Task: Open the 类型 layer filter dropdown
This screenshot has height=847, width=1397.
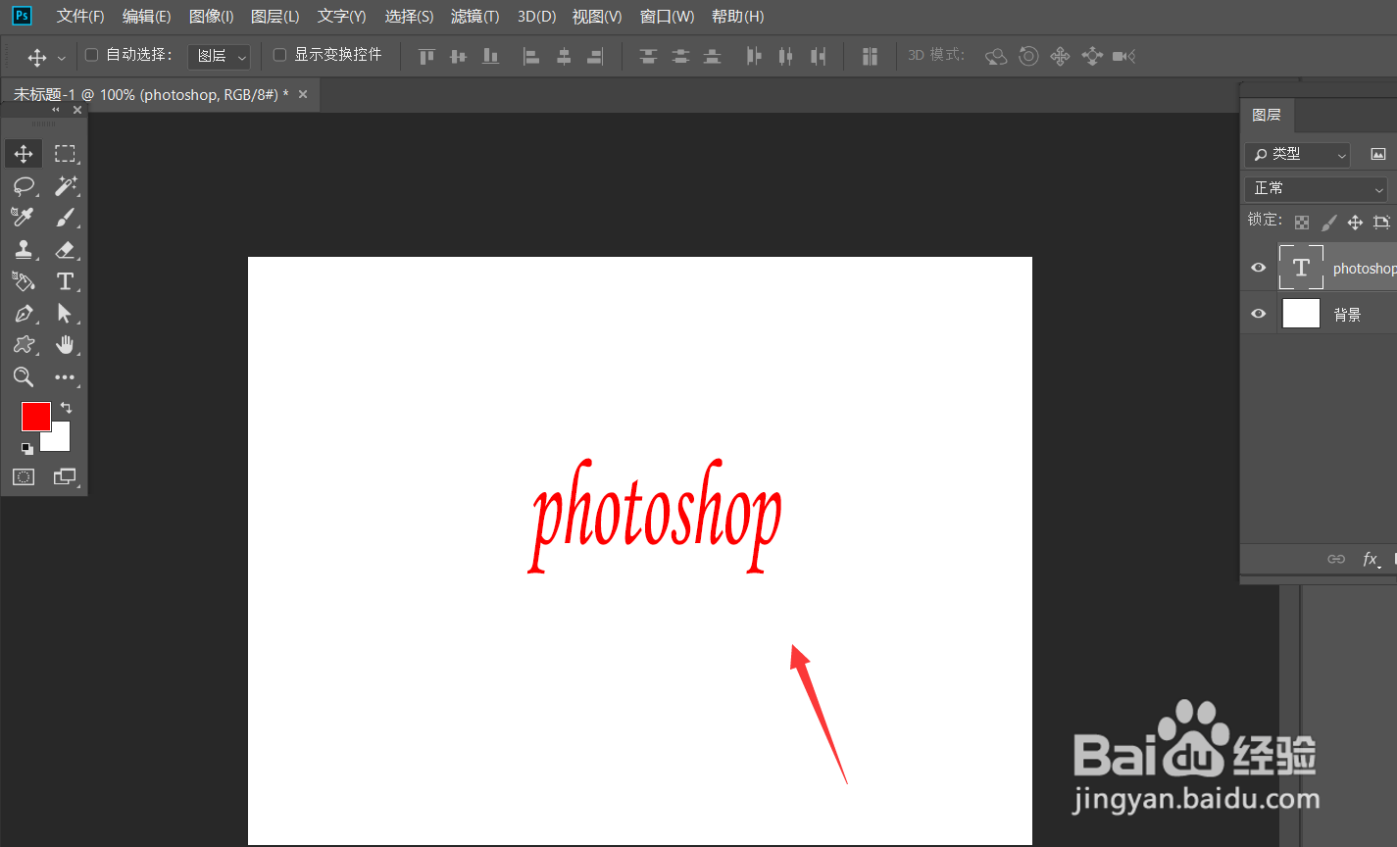Action: [1297, 154]
